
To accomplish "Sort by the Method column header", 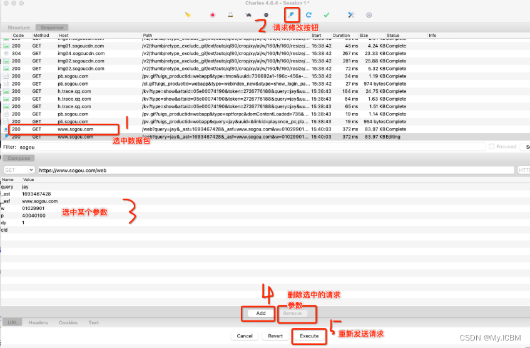I will (x=41, y=36).
